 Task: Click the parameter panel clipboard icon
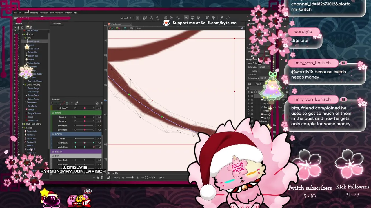click(97, 103)
